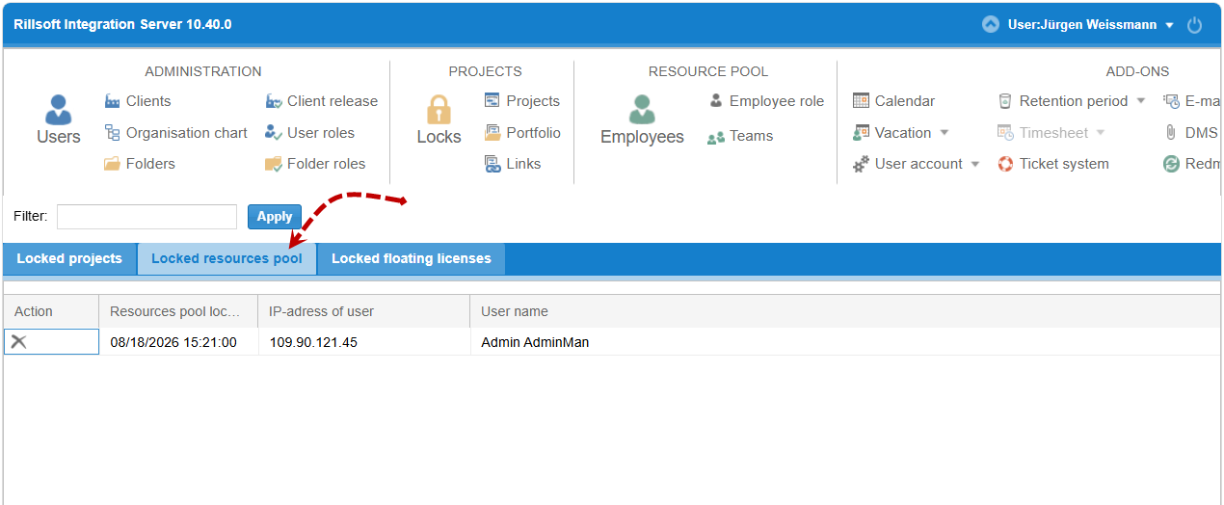Open Links in Projects section

click(x=513, y=164)
